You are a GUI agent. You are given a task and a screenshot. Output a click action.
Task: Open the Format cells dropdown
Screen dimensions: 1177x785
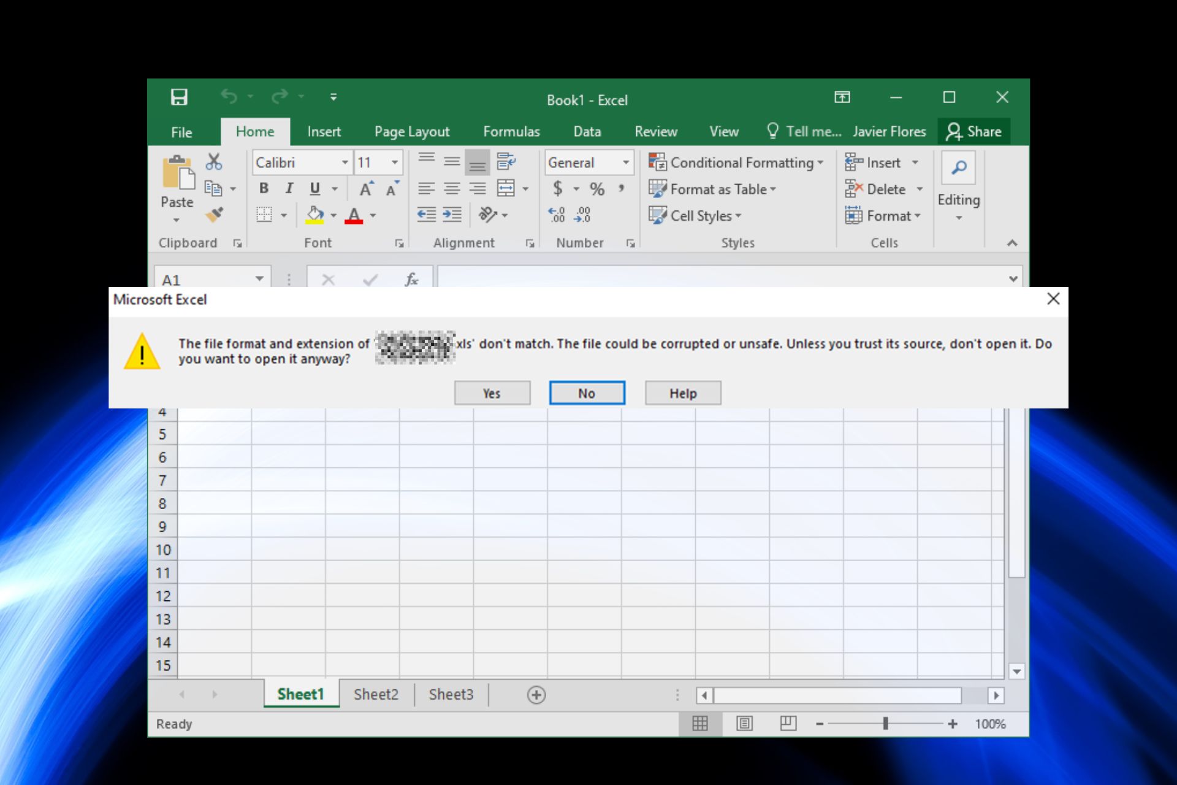(x=883, y=215)
